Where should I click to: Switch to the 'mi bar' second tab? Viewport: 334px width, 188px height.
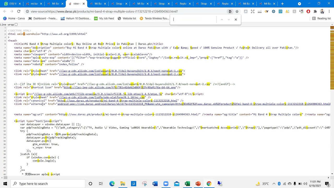pyautogui.click(x=34, y=4)
